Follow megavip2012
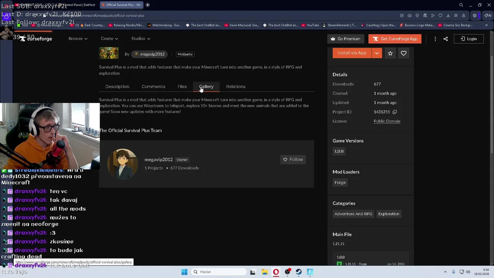 (293, 159)
